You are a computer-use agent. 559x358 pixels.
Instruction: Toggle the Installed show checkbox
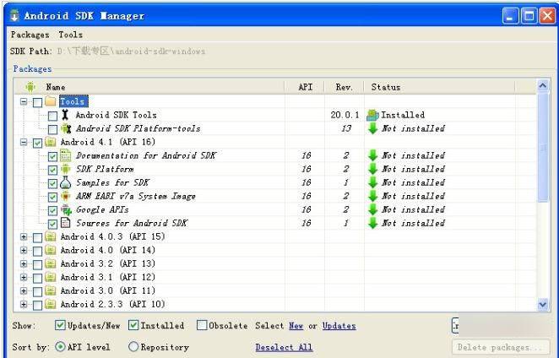coord(133,325)
